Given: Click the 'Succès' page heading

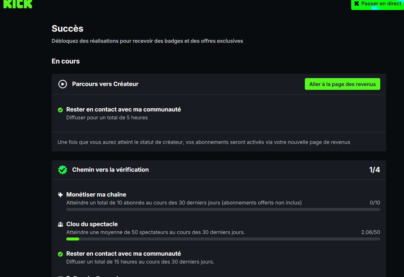Looking at the screenshot, I should (67, 28).
